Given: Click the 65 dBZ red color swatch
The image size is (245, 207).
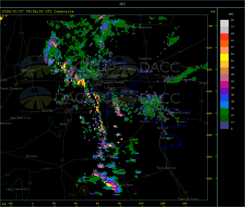Looking at the screenshot, I should [x=224, y=37].
